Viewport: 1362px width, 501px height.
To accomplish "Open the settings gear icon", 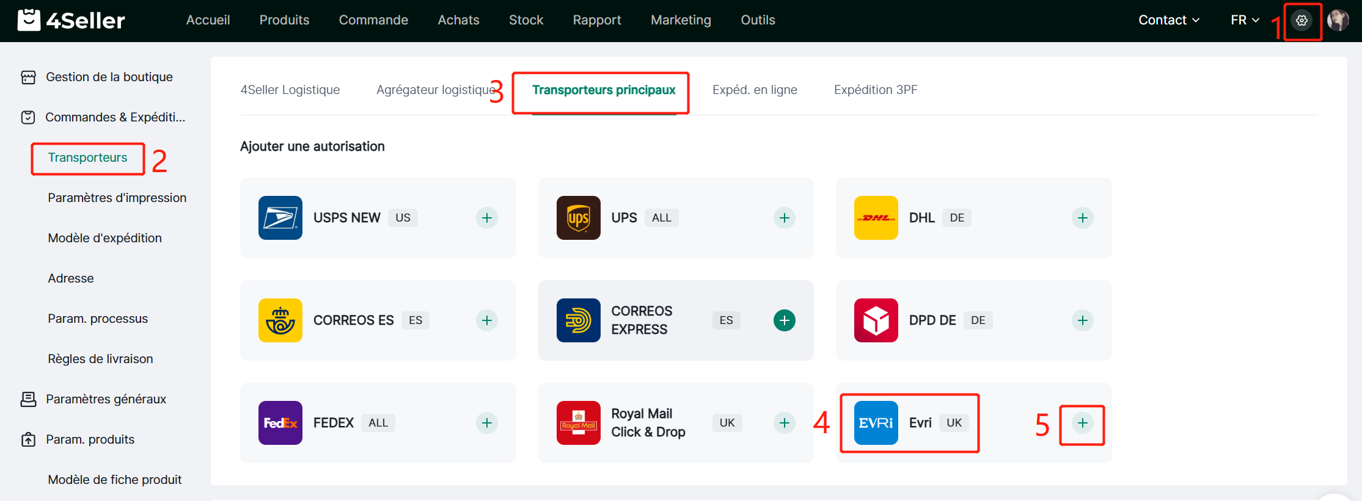I will 1302,20.
